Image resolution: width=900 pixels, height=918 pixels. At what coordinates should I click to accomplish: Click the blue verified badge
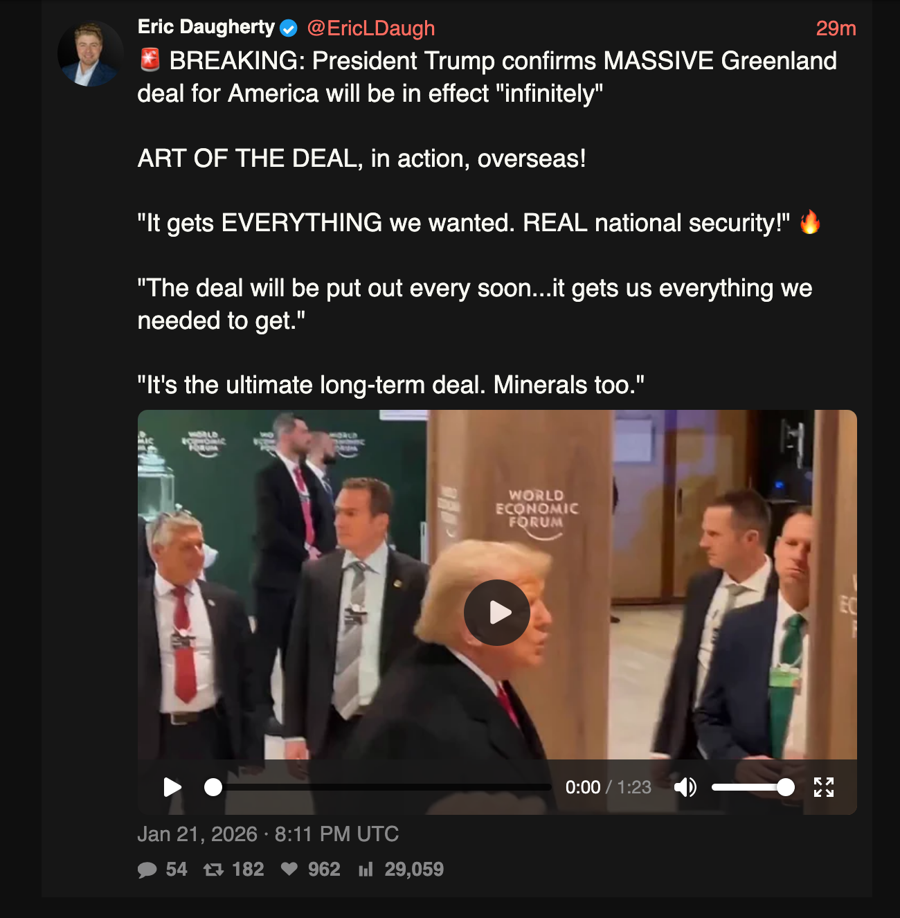289,28
